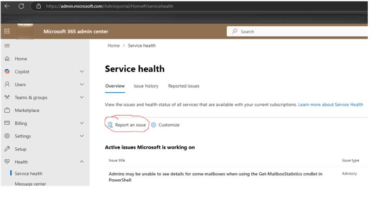Collapse navigation with hamburger menu icon

(7, 46)
